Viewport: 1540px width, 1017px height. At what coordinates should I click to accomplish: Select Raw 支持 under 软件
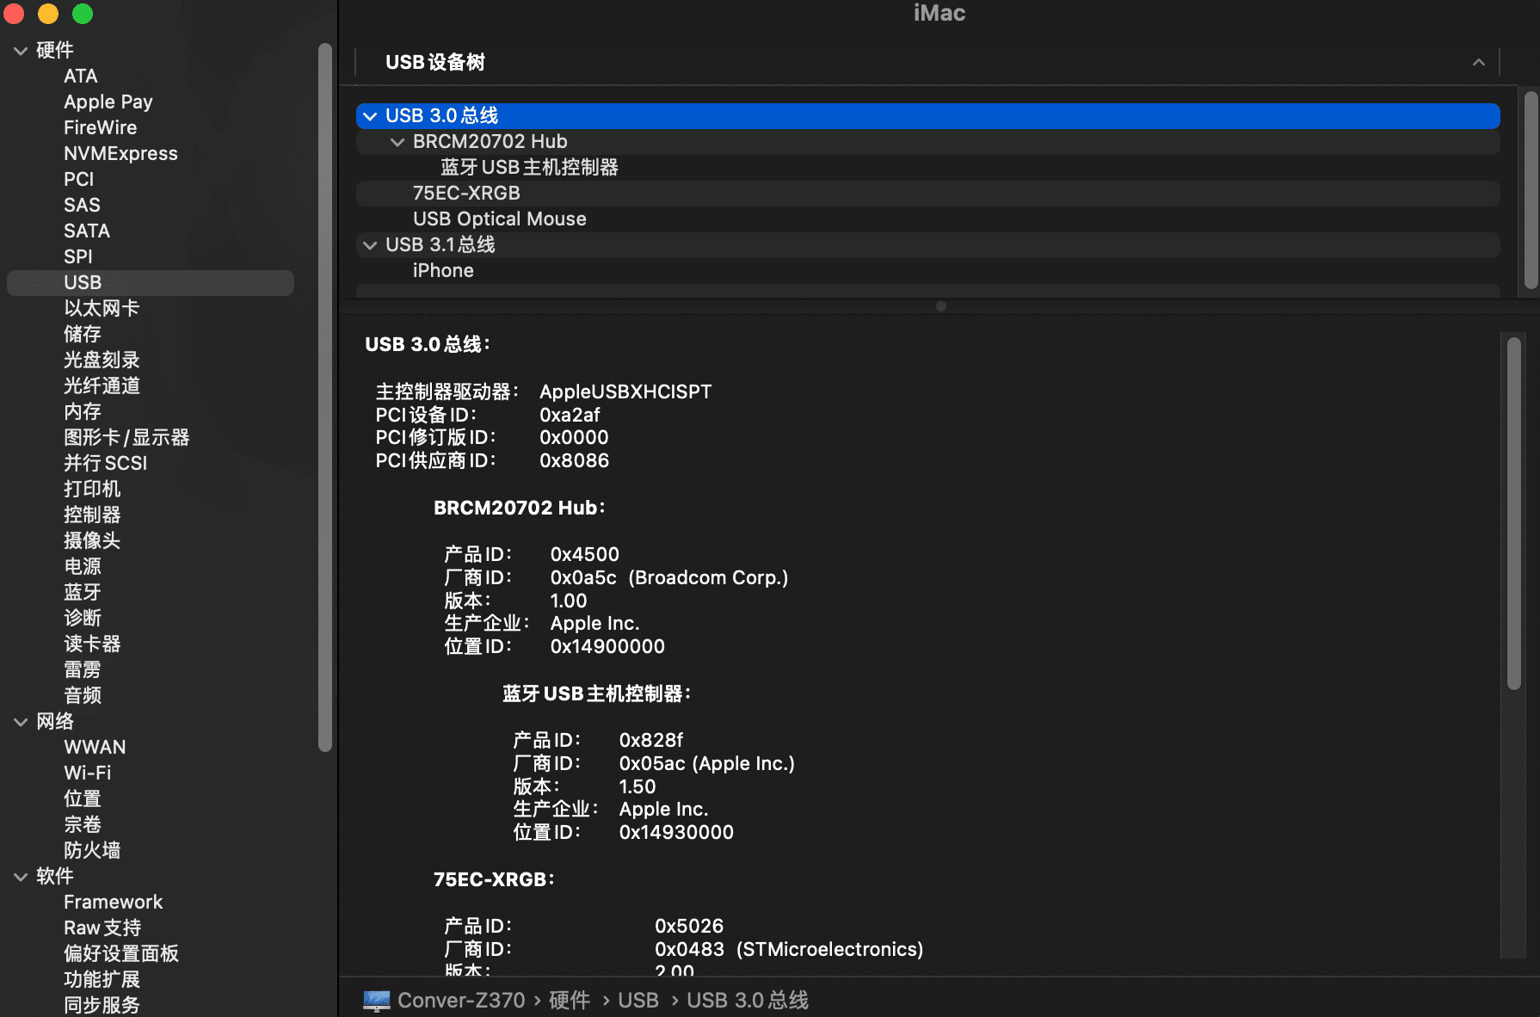click(102, 928)
